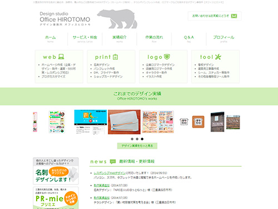Click the 最新情報・更新情報 heading
Image resolution: width=278 pixels, height=209 pixels.
(x=137, y=162)
